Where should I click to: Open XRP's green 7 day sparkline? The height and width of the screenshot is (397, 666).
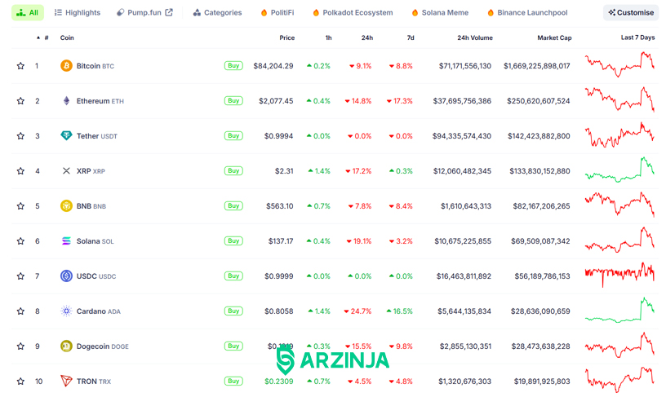(619, 170)
